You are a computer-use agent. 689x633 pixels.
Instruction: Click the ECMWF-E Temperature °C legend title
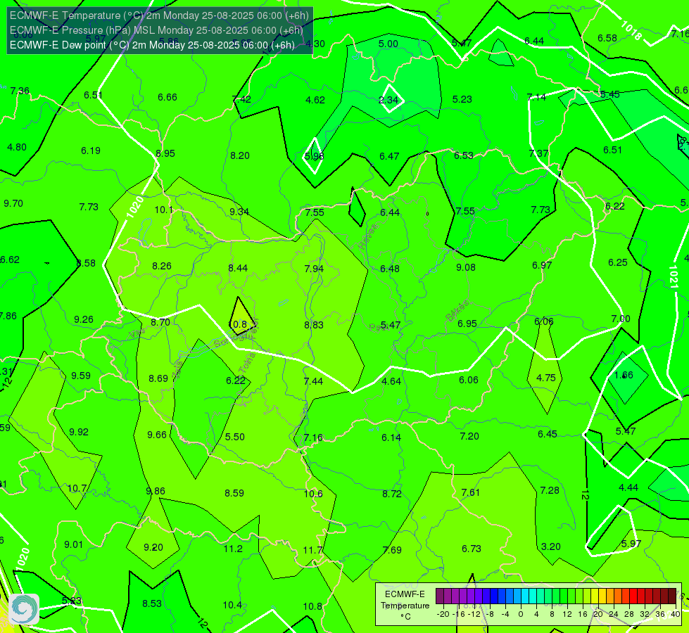[x=405, y=606]
